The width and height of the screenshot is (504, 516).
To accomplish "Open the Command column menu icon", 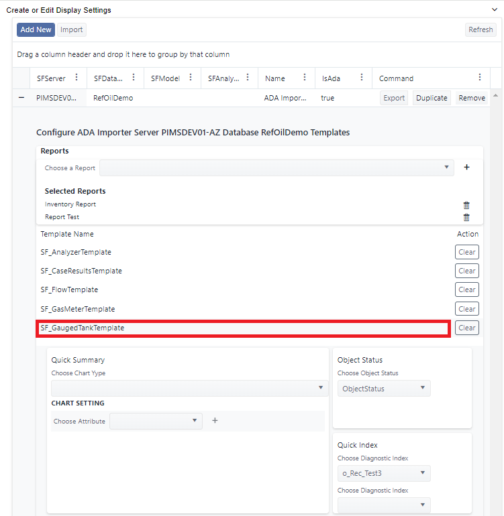I will pyautogui.click(x=479, y=78).
